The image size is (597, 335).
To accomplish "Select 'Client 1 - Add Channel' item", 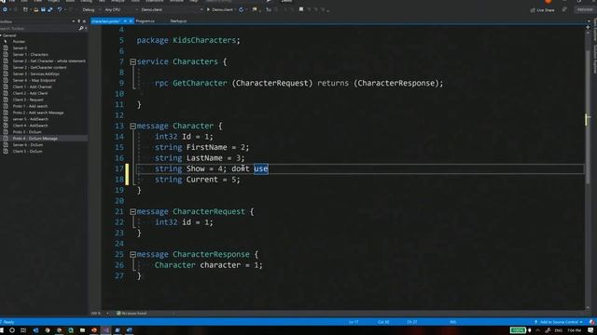I will [x=33, y=87].
